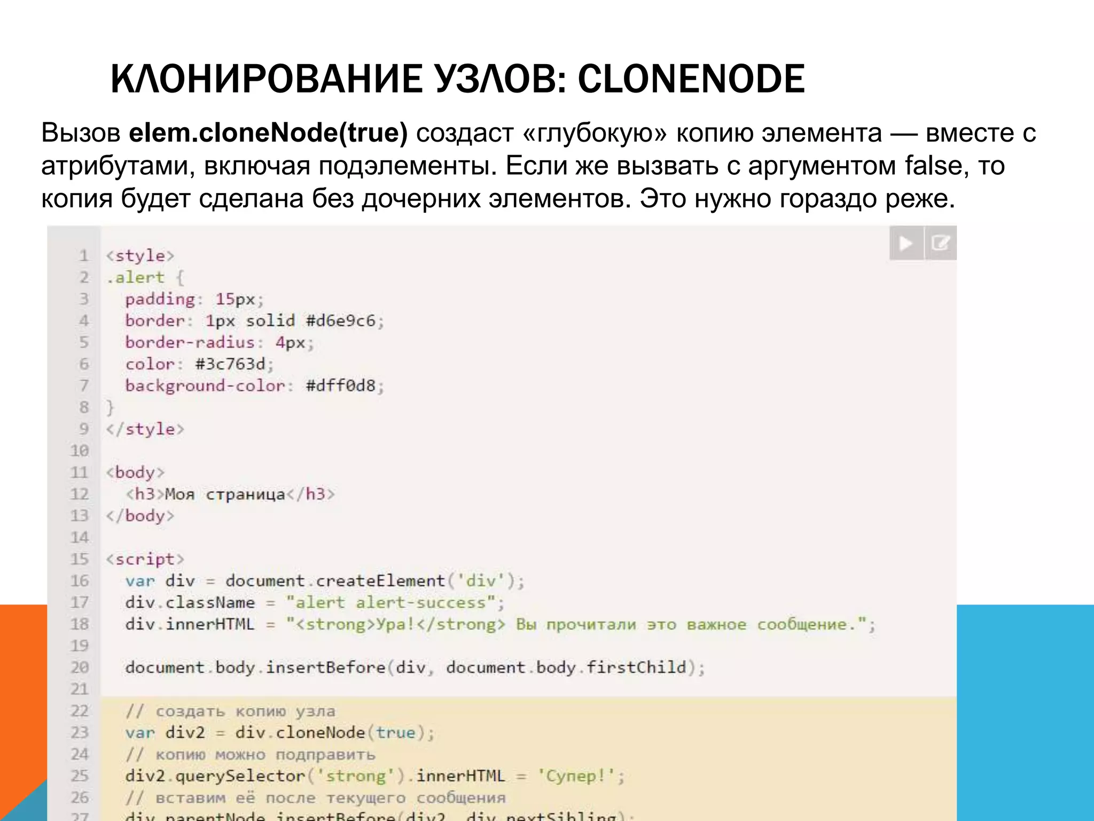Click the slide title 'Клонирование узлов: cloneNode'

457,79
